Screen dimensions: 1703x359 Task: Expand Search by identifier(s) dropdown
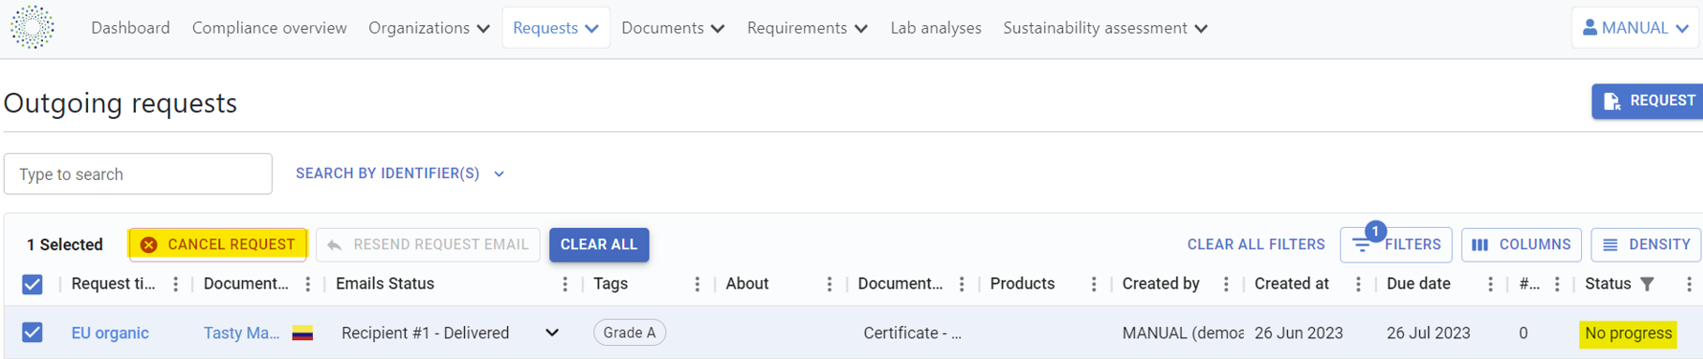[400, 173]
